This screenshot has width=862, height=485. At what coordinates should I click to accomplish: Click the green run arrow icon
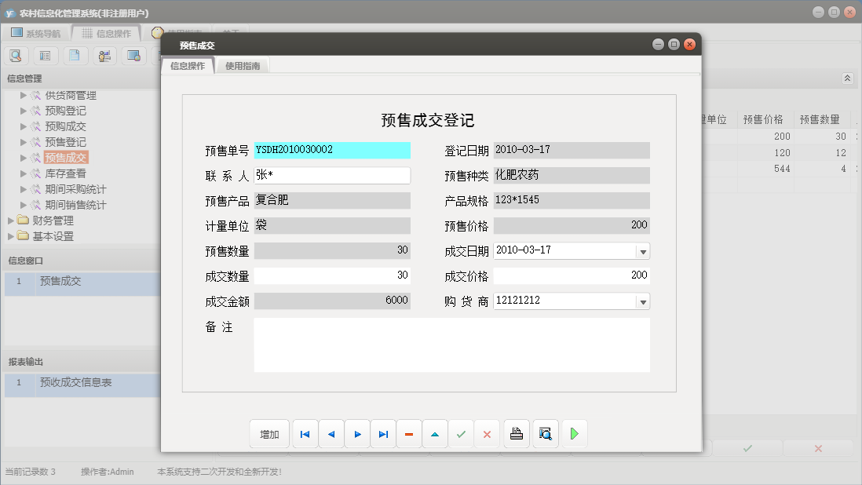click(x=574, y=433)
